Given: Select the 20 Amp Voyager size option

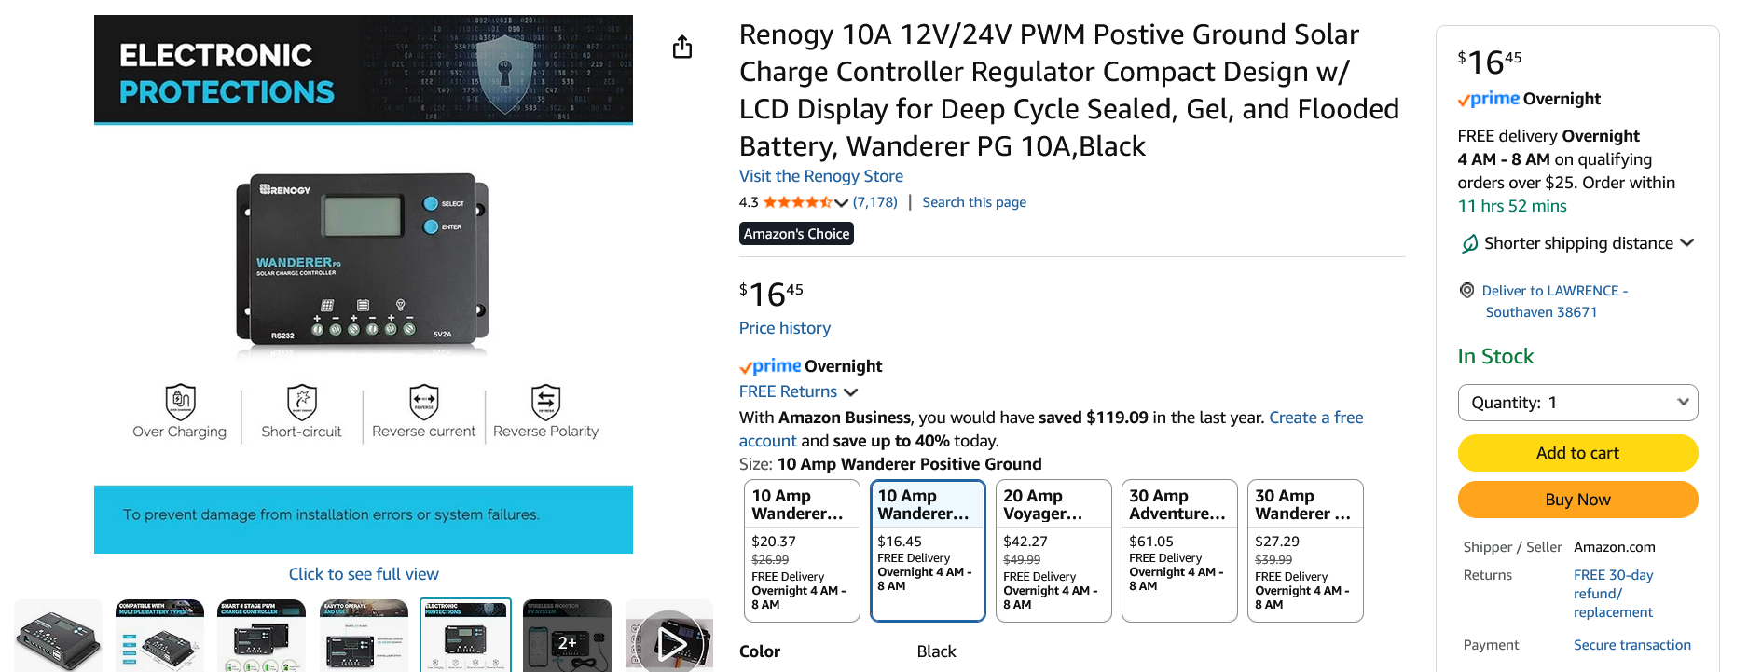Looking at the screenshot, I should [1053, 550].
